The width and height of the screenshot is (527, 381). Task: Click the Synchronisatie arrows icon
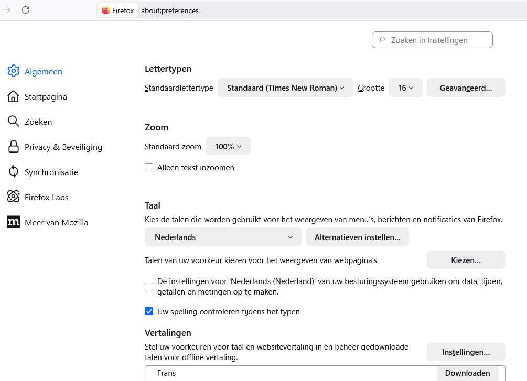tap(14, 172)
